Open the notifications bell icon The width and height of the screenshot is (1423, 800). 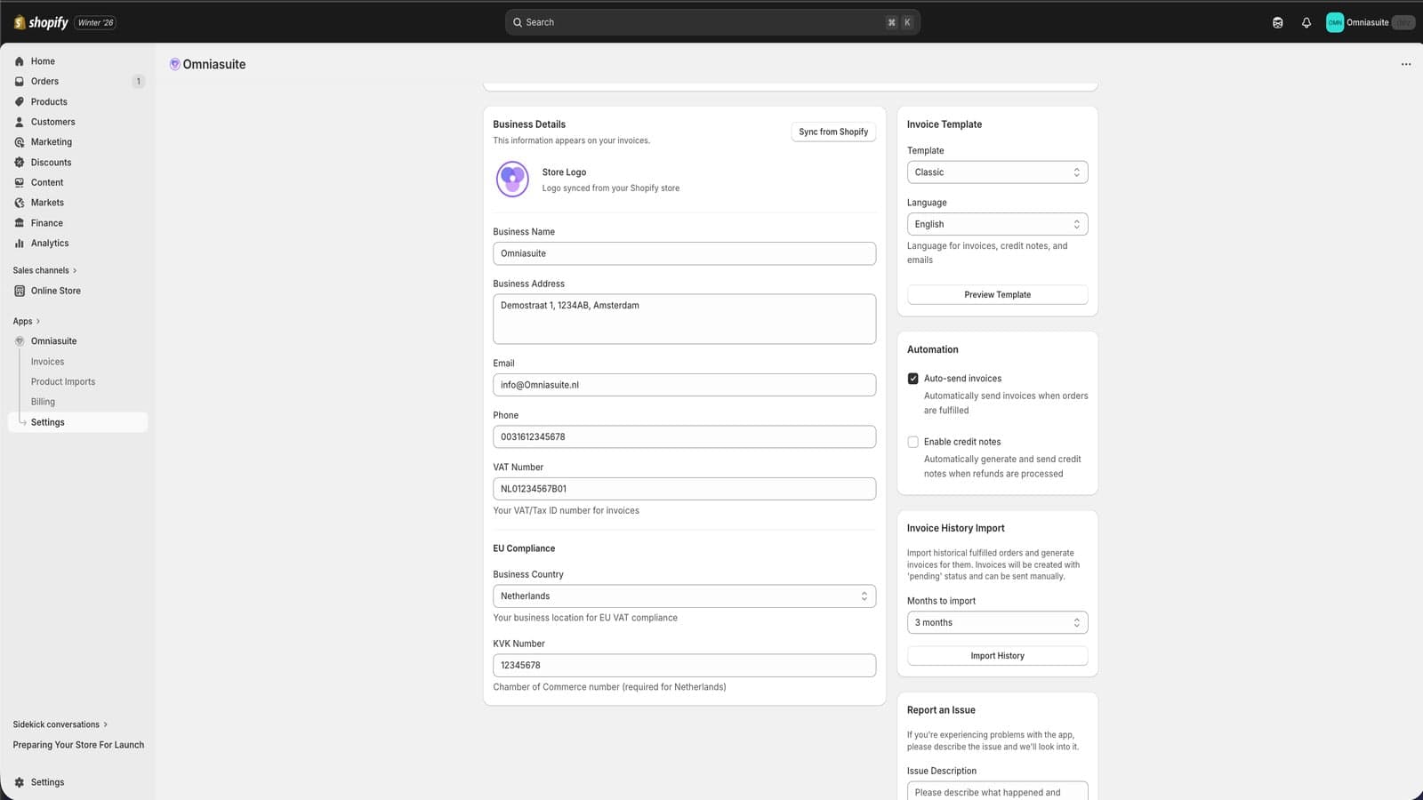point(1306,23)
